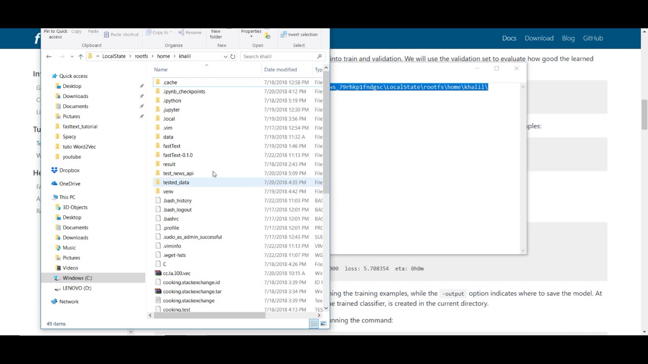Screen dimensions: 648x364
Task: Select the venv folder
Action: tap(168, 192)
